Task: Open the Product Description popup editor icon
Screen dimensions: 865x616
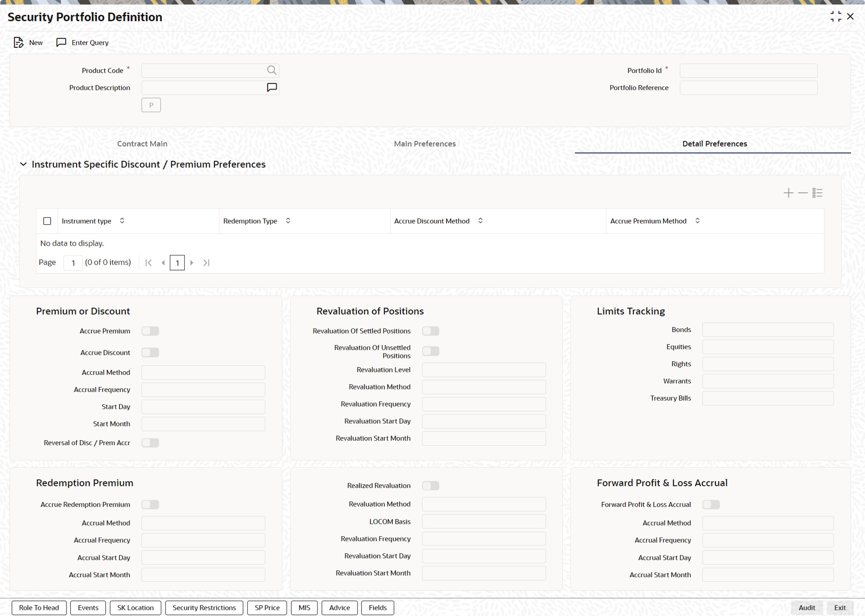Action: point(272,88)
